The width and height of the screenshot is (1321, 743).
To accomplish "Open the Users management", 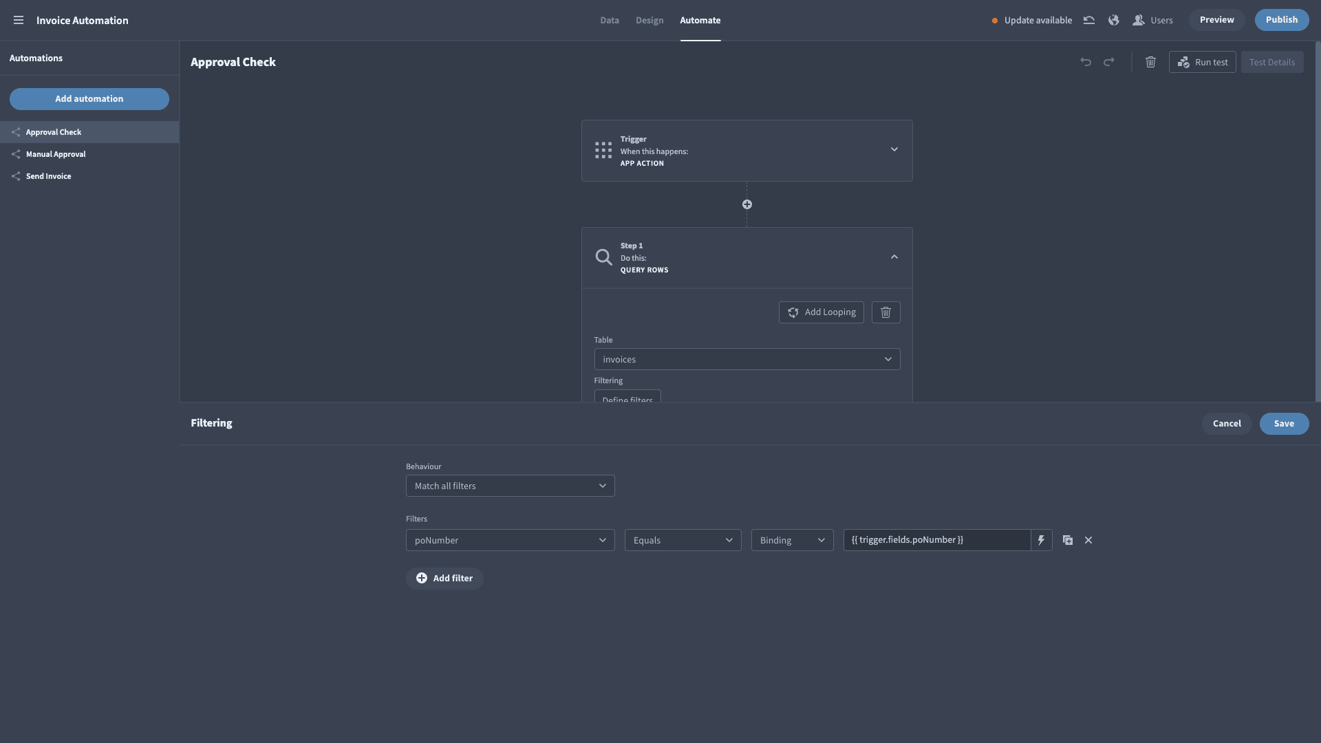I will (1152, 20).
